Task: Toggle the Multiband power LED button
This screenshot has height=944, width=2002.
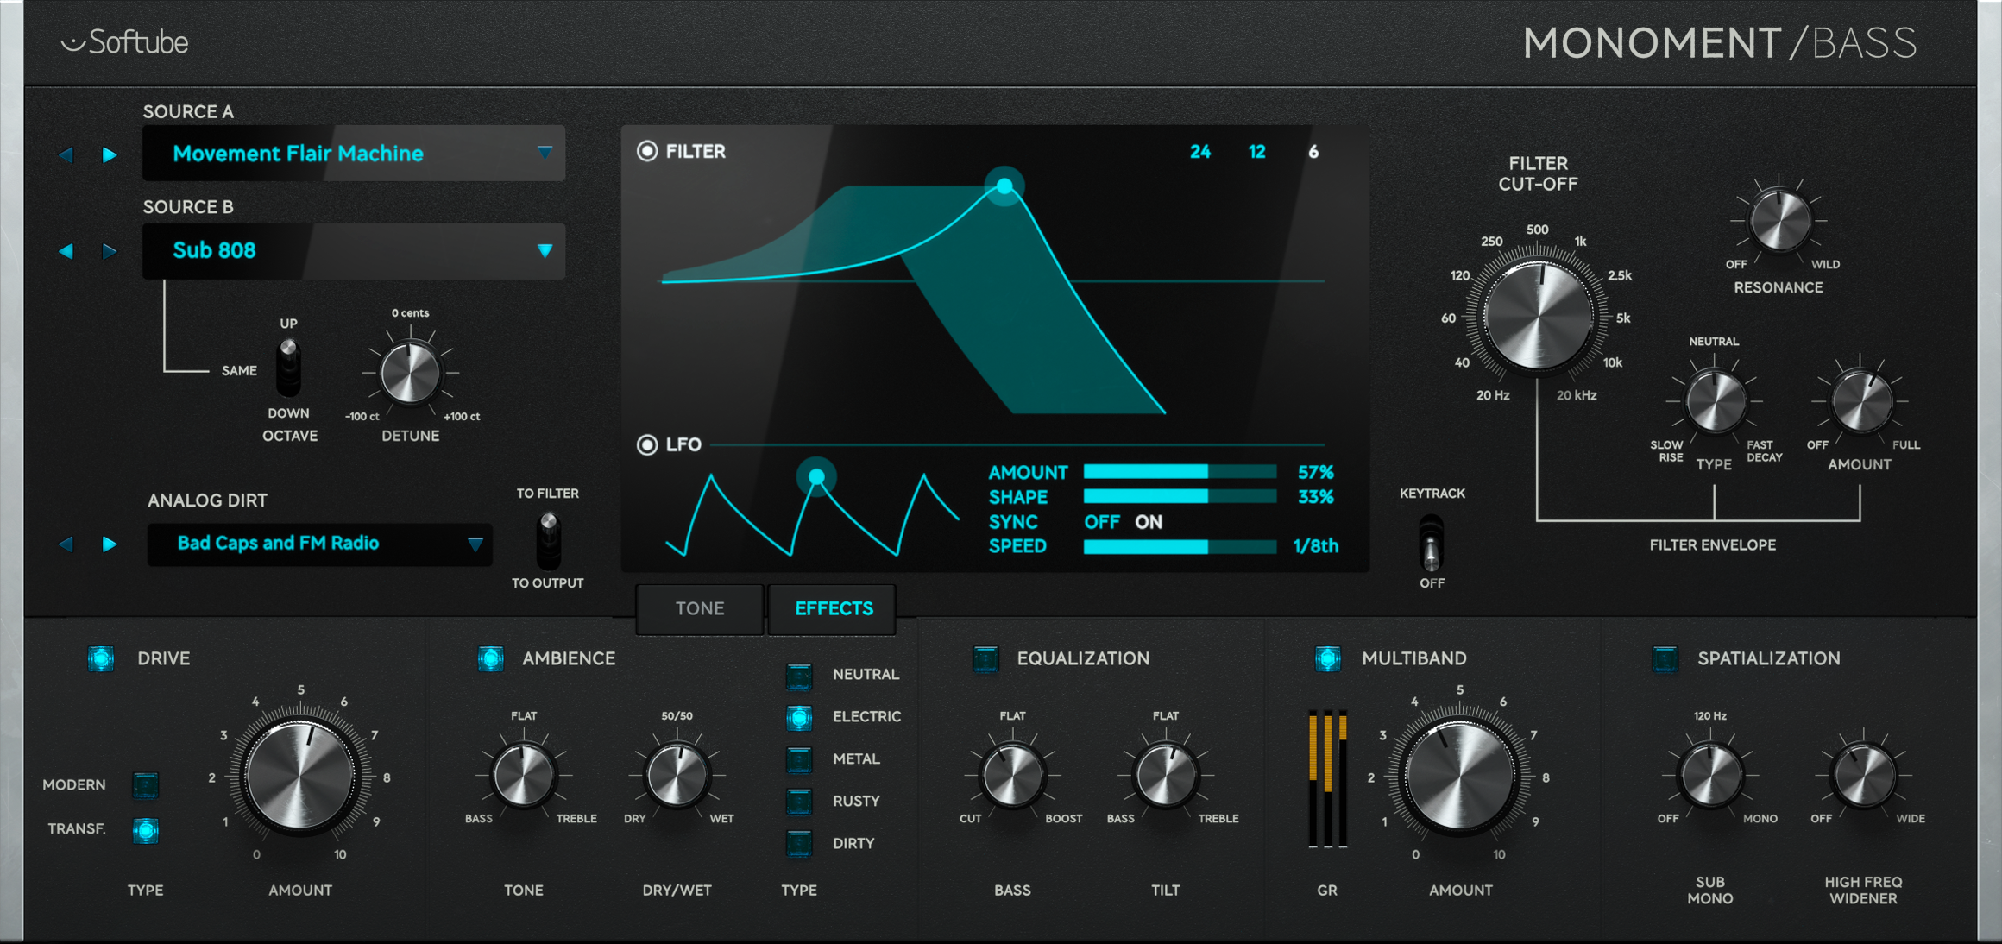Action: pyautogui.click(x=1327, y=658)
